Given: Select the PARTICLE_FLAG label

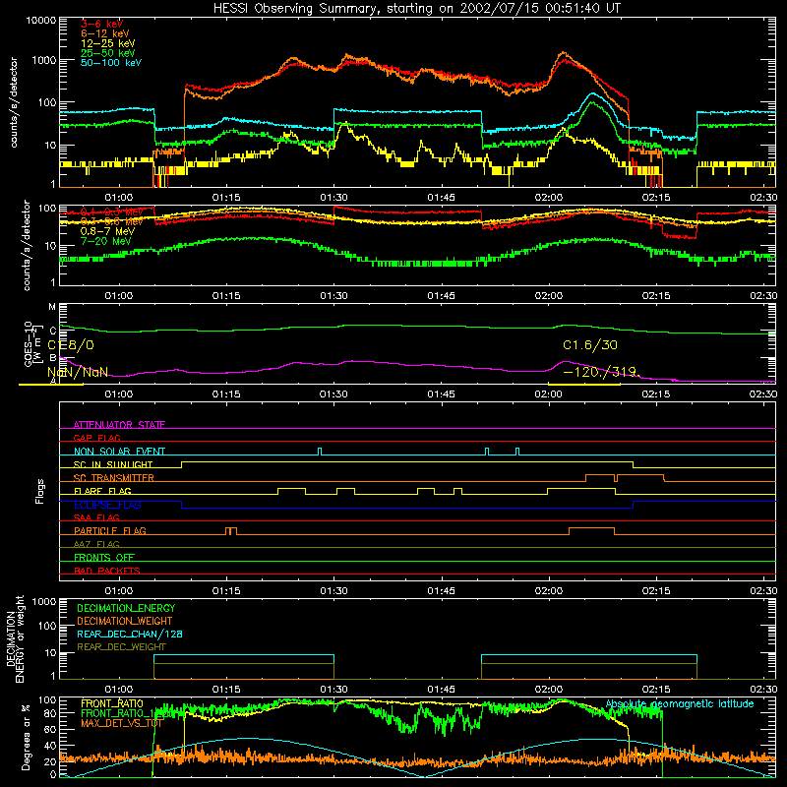Looking at the screenshot, I should coord(110,530).
